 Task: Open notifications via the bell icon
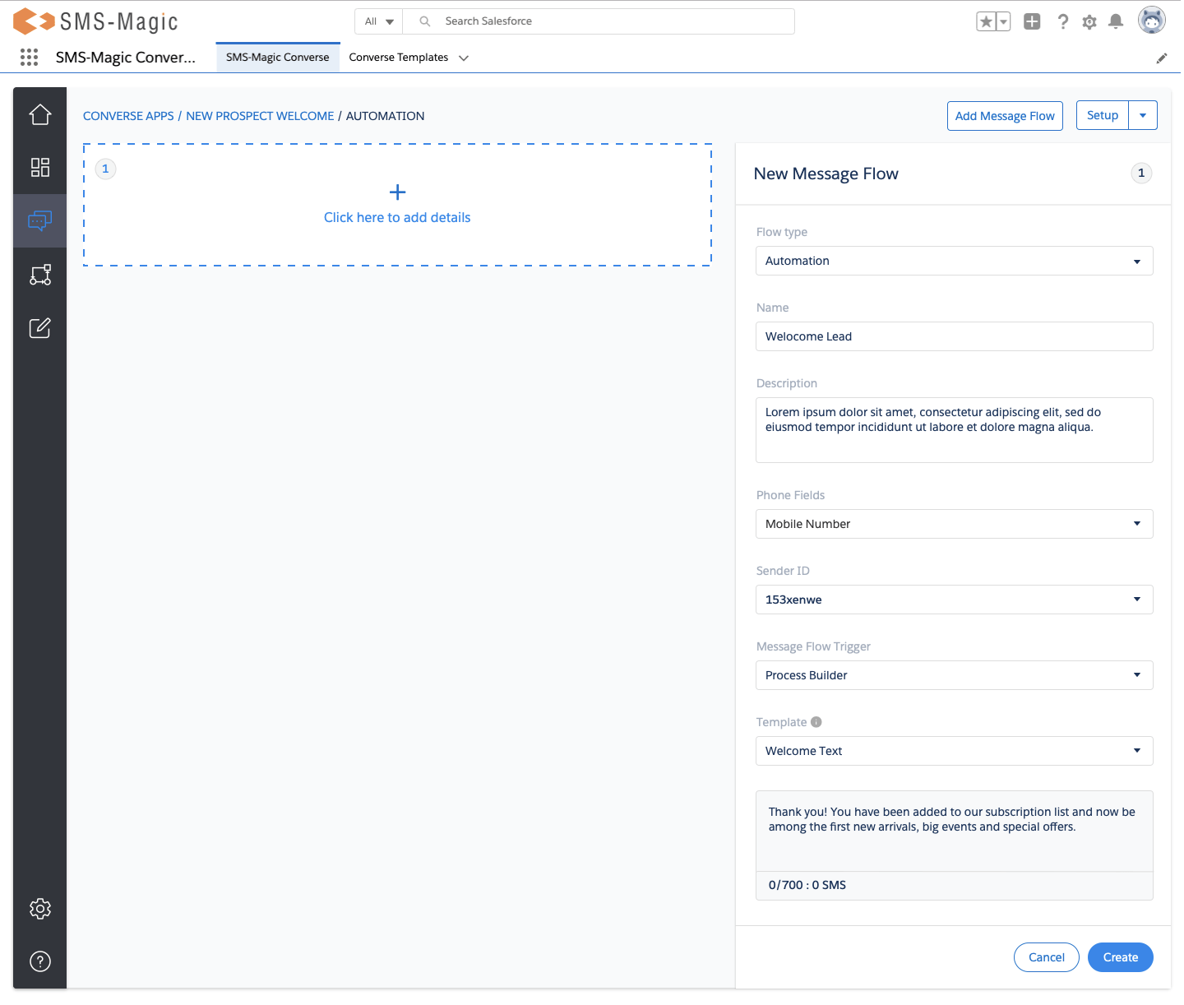coord(1116,21)
